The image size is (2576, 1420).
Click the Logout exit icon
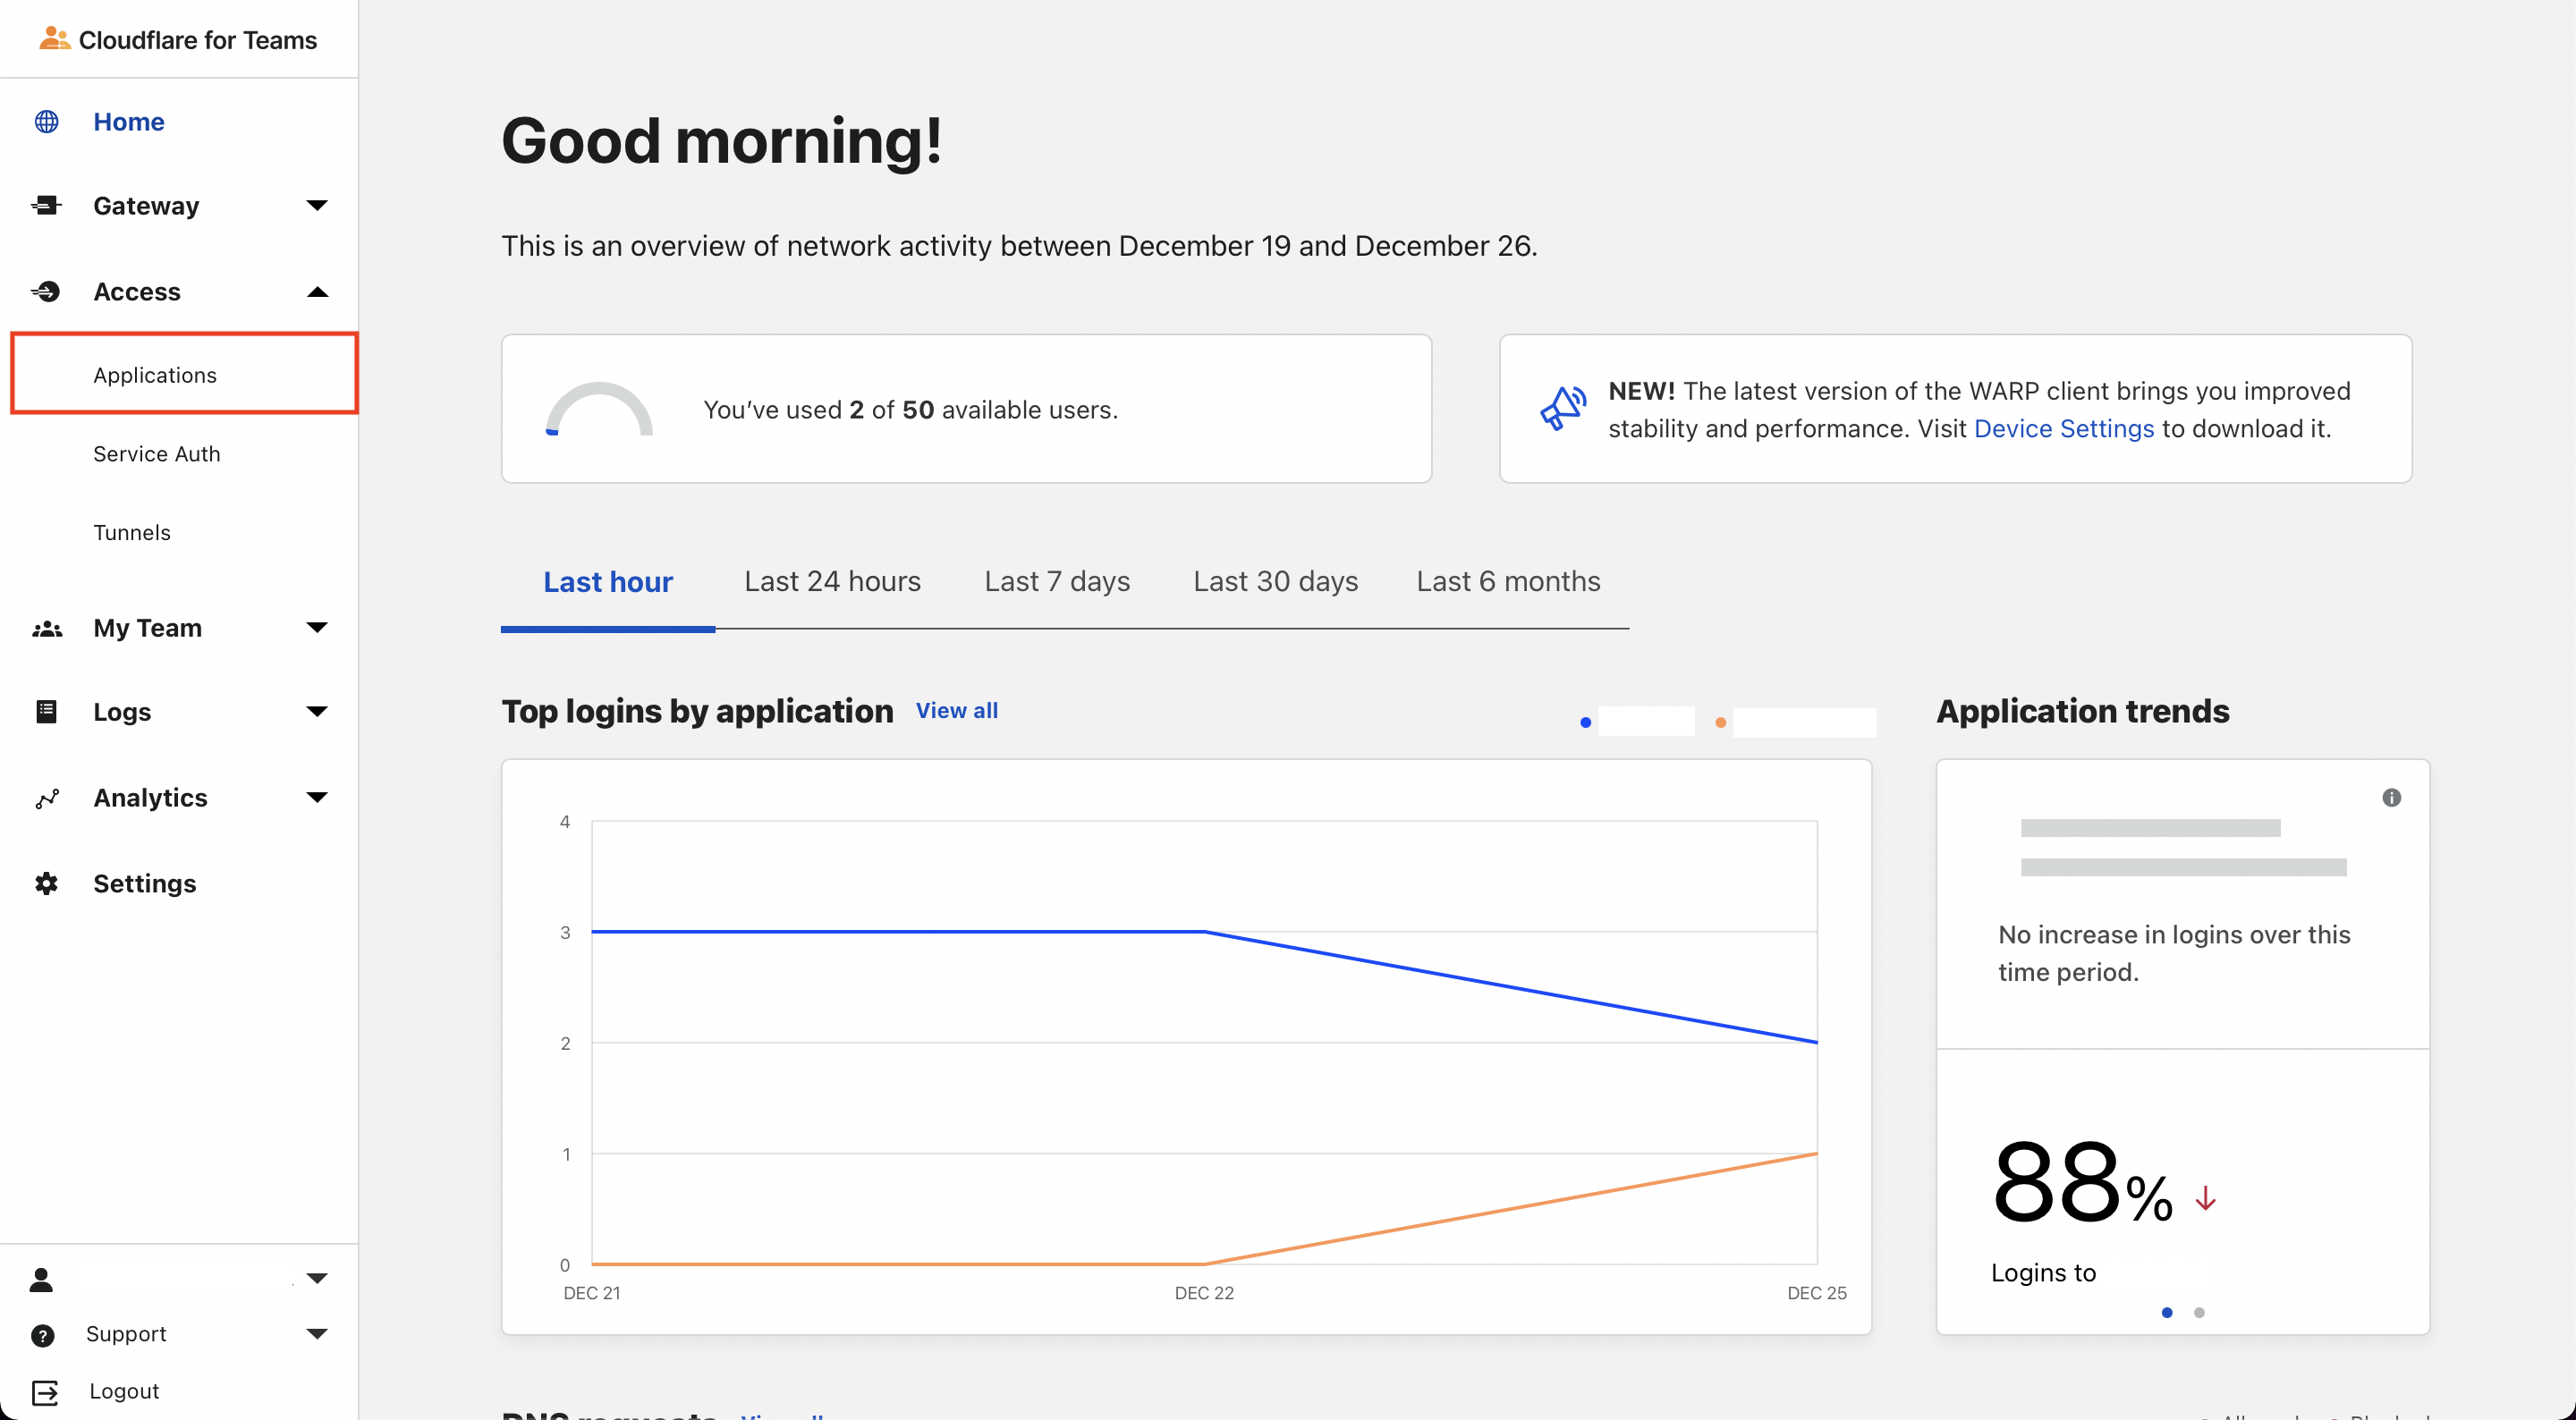pyautogui.click(x=45, y=1392)
